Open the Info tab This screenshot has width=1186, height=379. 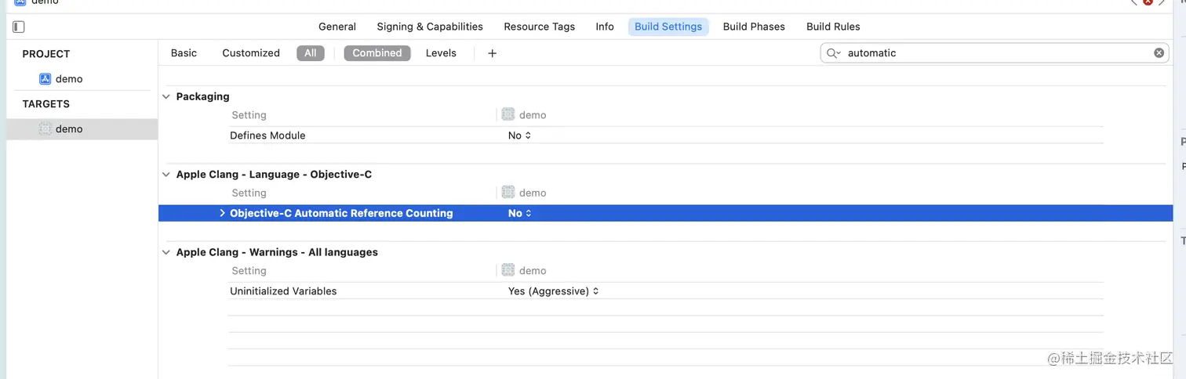tap(605, 27)
